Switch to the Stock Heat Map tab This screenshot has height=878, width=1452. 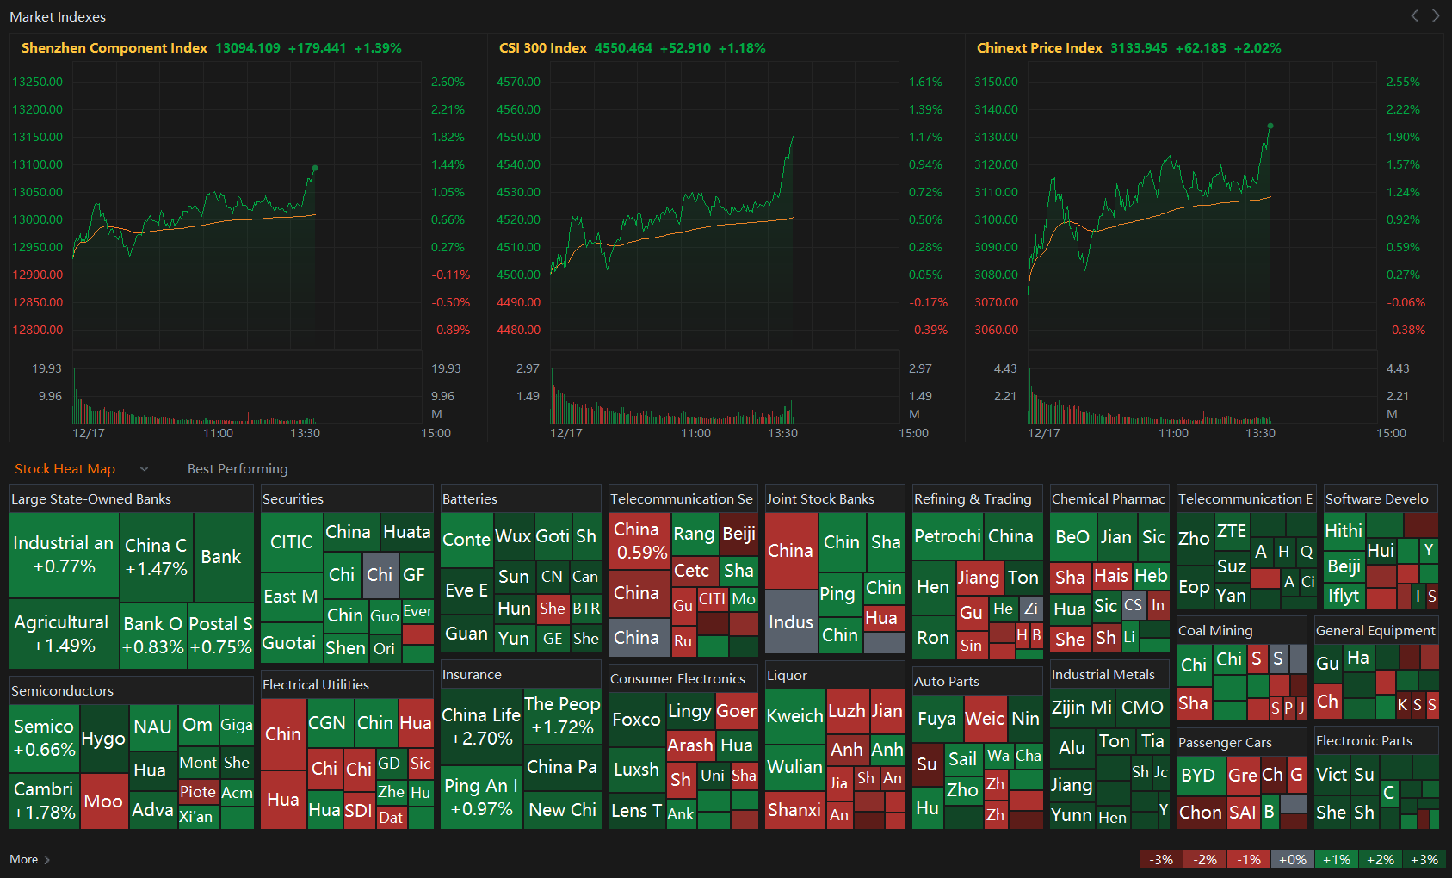pyautogui.click(x=65, y=469)
